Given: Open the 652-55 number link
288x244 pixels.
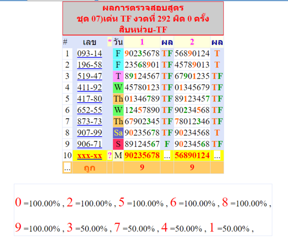Looking at the screenshot, I should [x=90, y=110].
